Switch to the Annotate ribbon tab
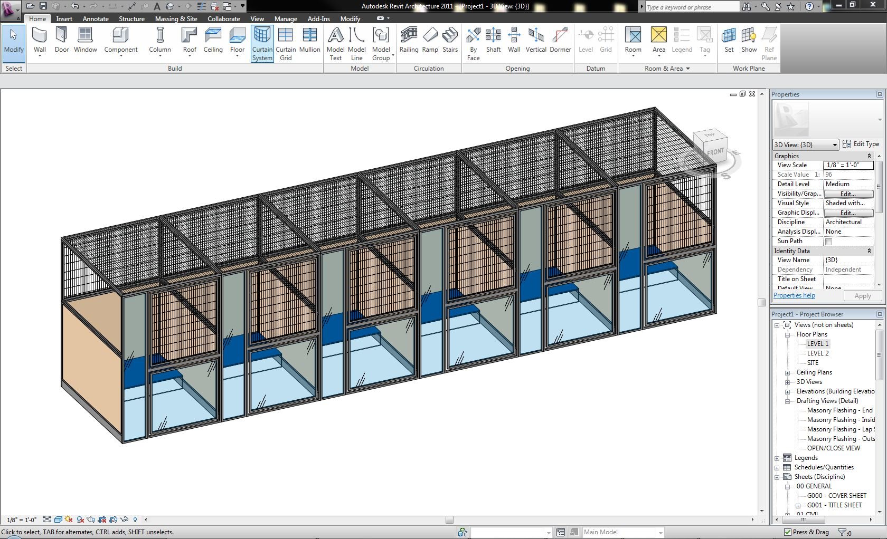Image resolution: width=887 pixels, height=539 pixels. click(x=96, y=18)
